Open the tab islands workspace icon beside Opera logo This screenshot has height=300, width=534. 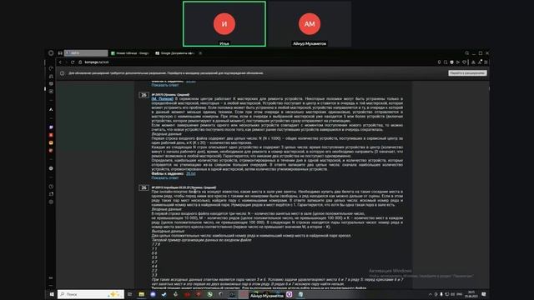pyautogui.click(x=60, y=53)
